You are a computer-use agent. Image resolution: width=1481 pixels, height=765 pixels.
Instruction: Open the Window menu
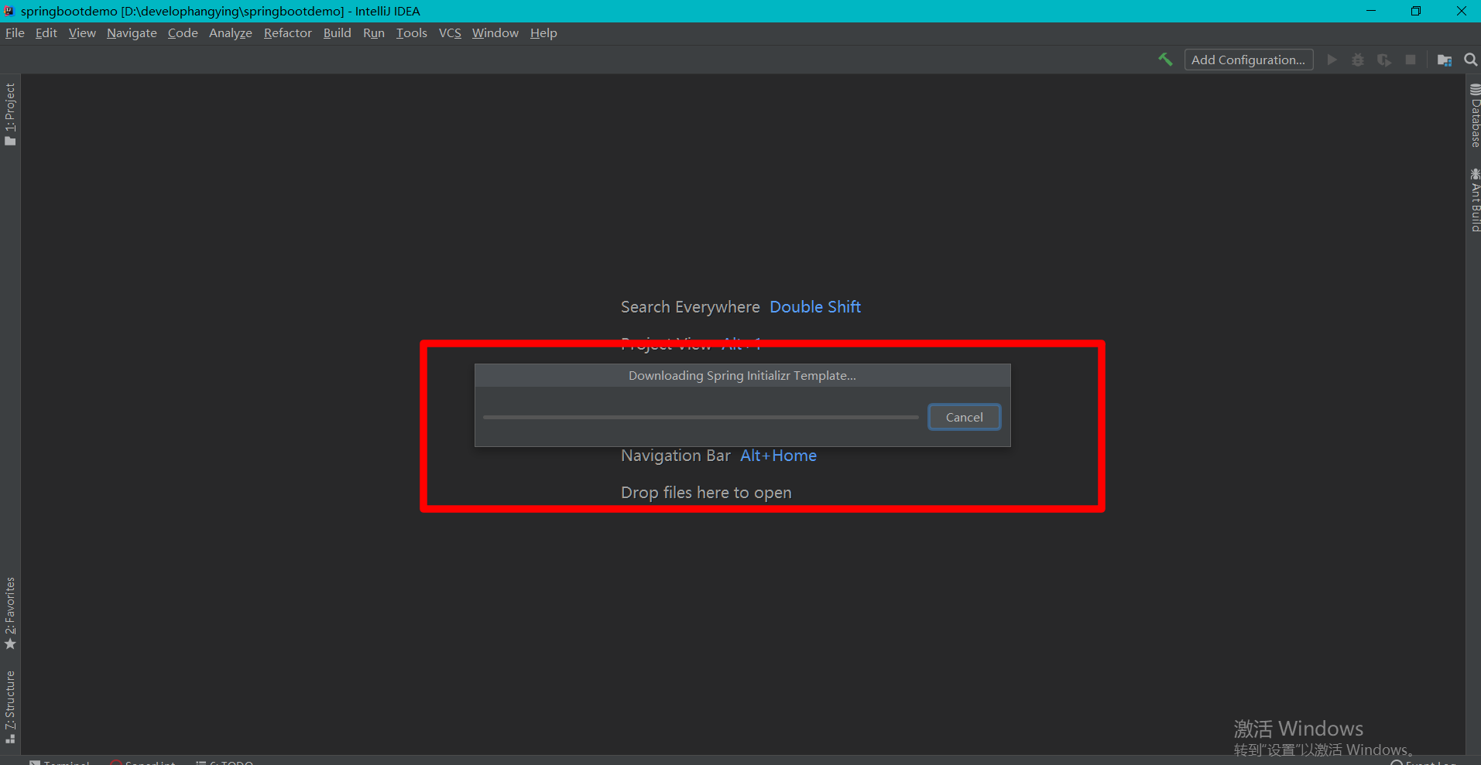[x=495, y=32]
